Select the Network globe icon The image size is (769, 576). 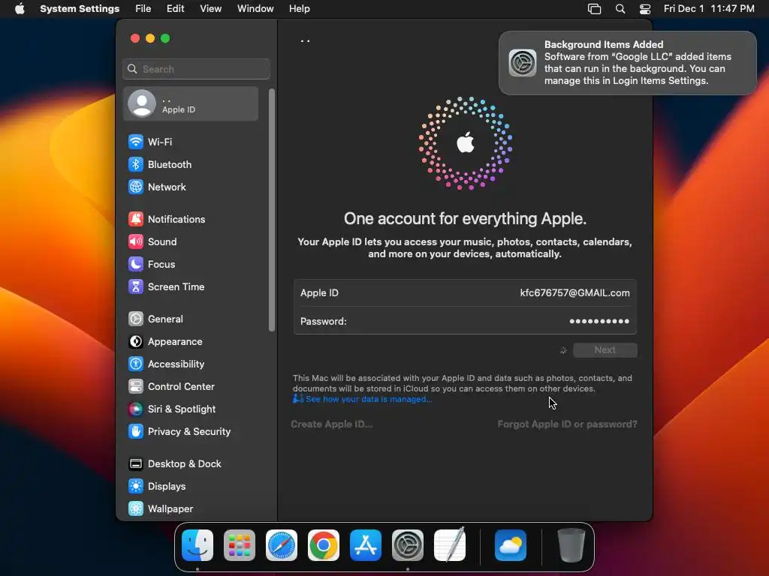[x=136, y=187]
